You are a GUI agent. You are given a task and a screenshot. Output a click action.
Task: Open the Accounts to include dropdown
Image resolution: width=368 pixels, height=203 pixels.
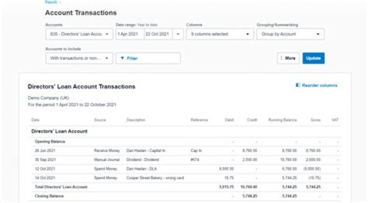coord(79,58)
